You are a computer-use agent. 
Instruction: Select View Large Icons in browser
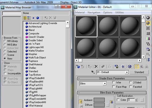click(38, 18)
